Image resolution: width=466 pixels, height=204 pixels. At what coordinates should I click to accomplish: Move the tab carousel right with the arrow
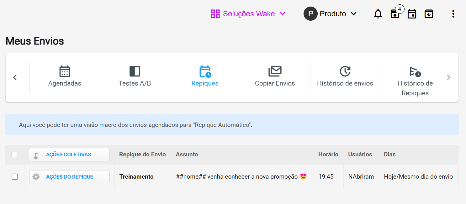point(449,77)
